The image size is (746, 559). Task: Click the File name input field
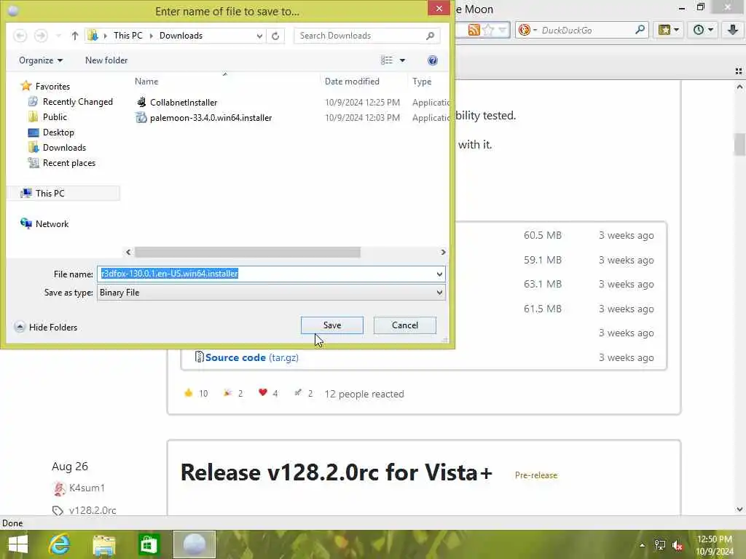click(x=266, y=274)
